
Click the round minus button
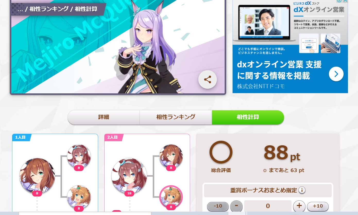[236, 206]
